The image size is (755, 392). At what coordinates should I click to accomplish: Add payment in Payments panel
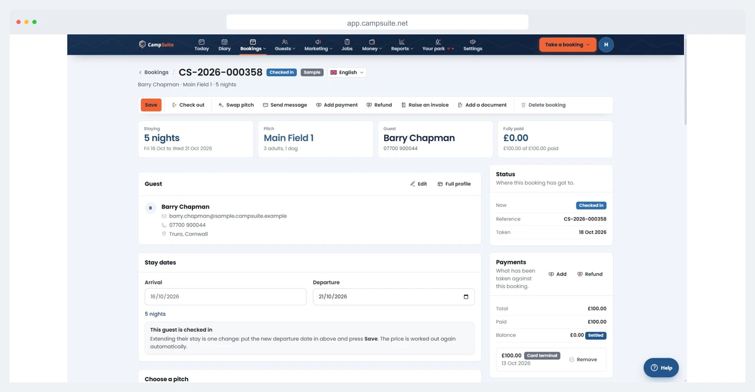click(557, 274)
